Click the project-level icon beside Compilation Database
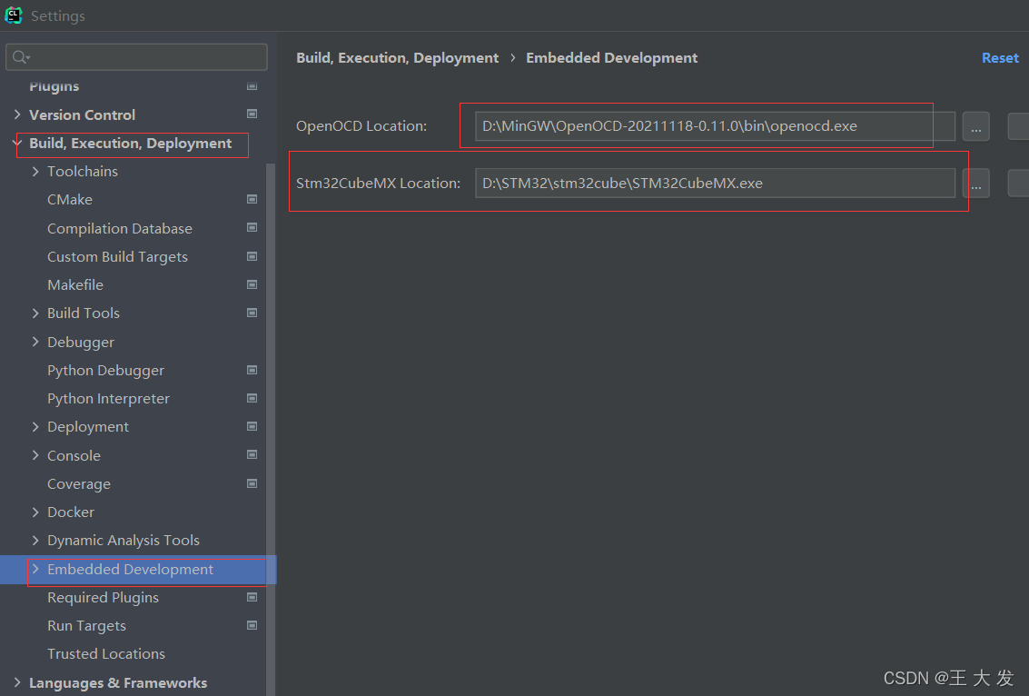 [x=252, y=227]
